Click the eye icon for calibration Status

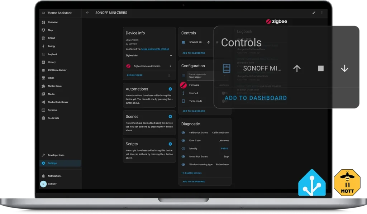pyautogui.click(x=183, y=133)
